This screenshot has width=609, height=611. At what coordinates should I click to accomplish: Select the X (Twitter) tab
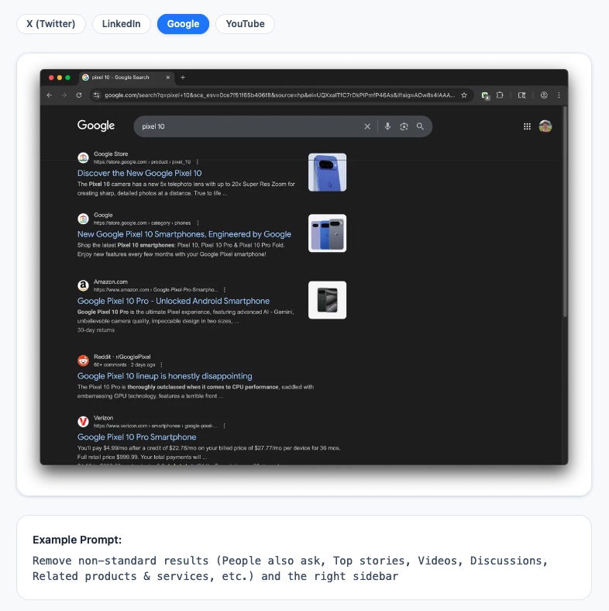(x=51, y=24)
